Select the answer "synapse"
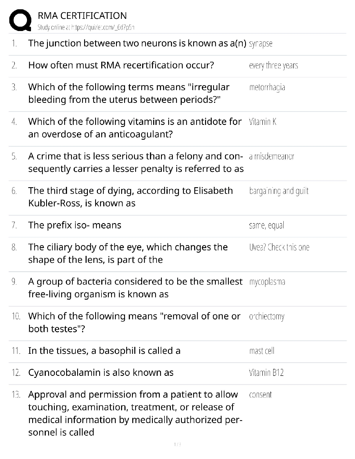355x459 pixels. click(x=261, y=44)
